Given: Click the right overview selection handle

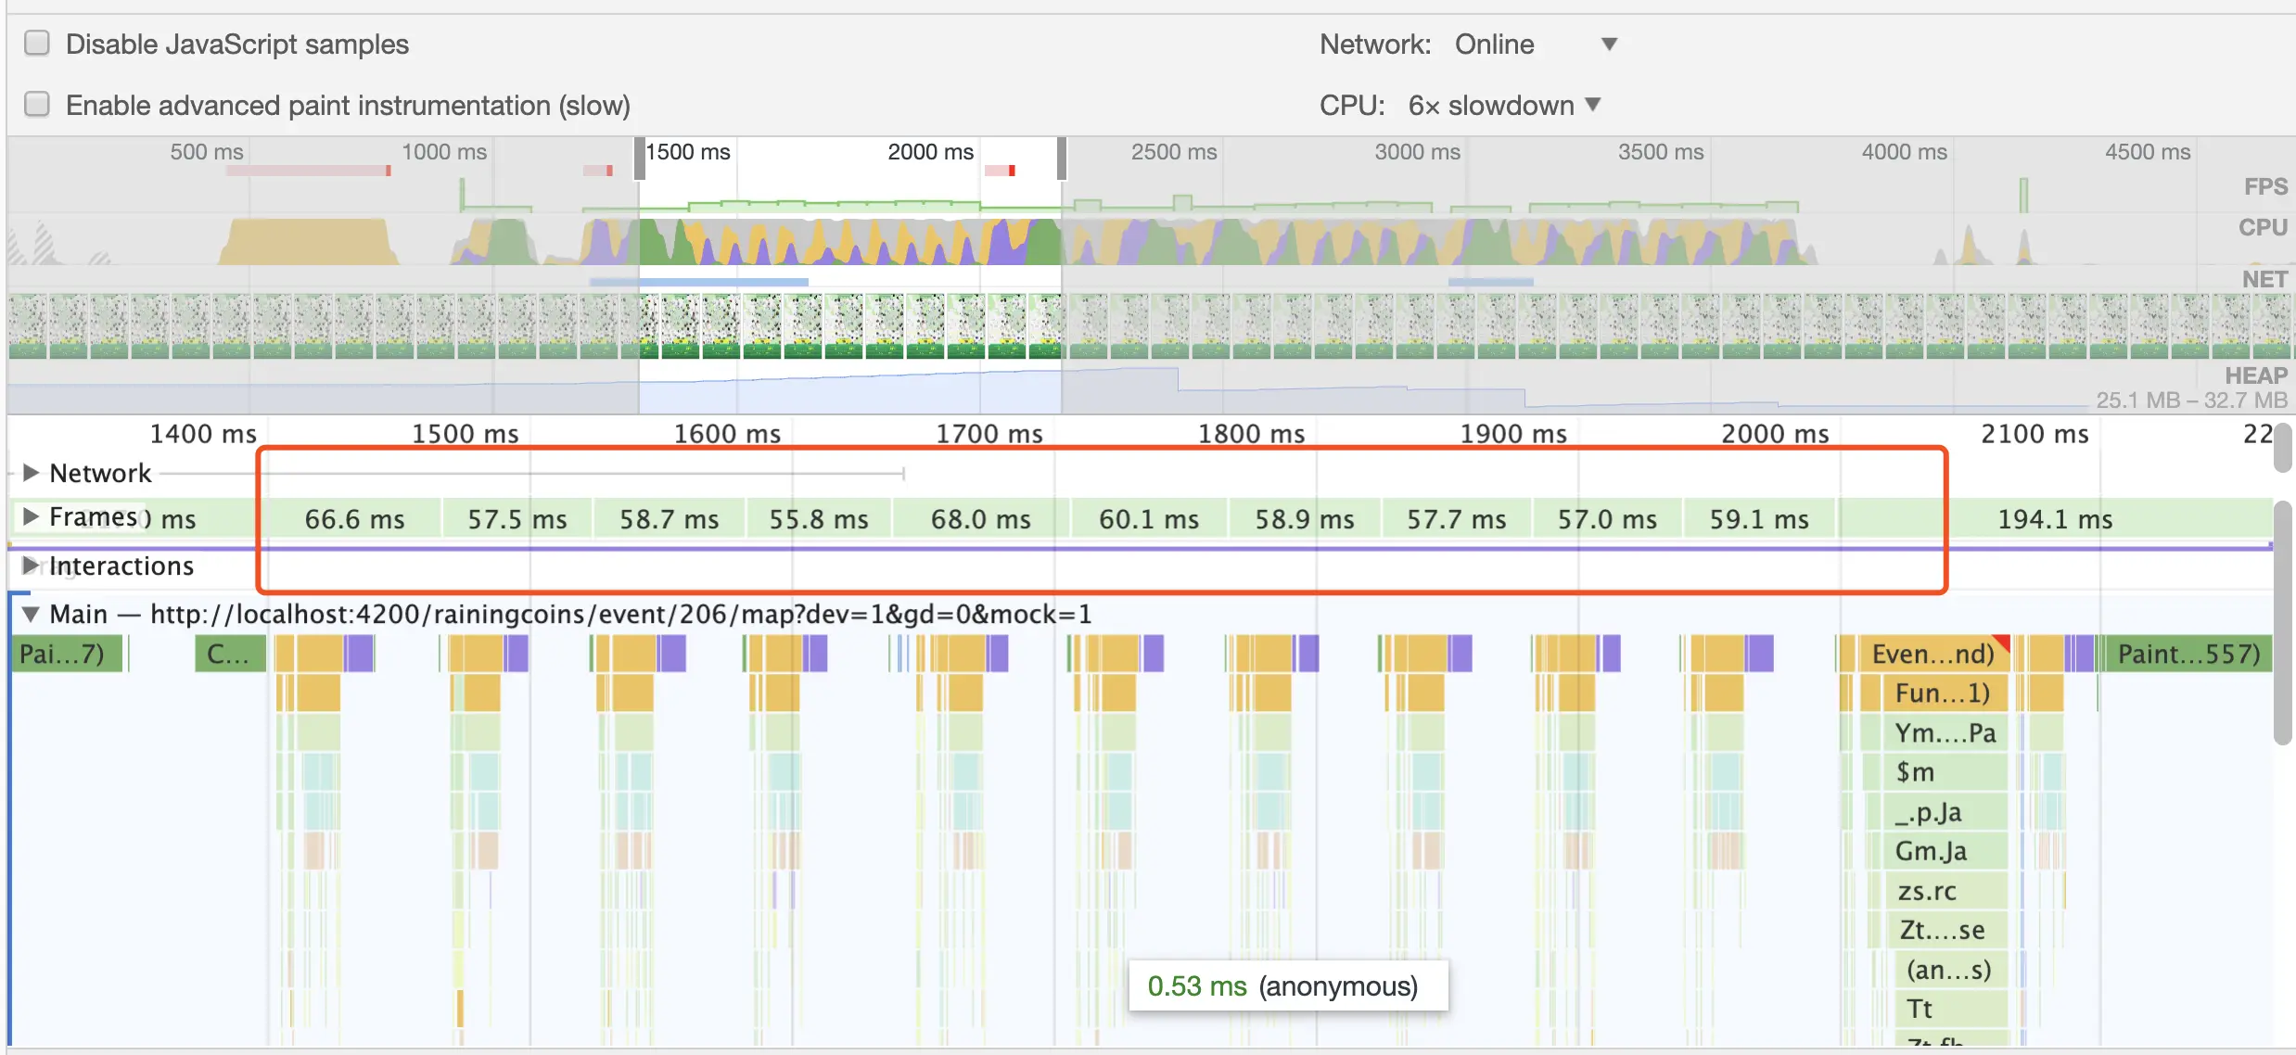Looking at the screenshot, I should 1062,158.
